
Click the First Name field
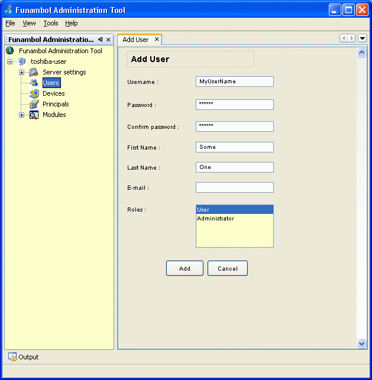pos(235,147)
